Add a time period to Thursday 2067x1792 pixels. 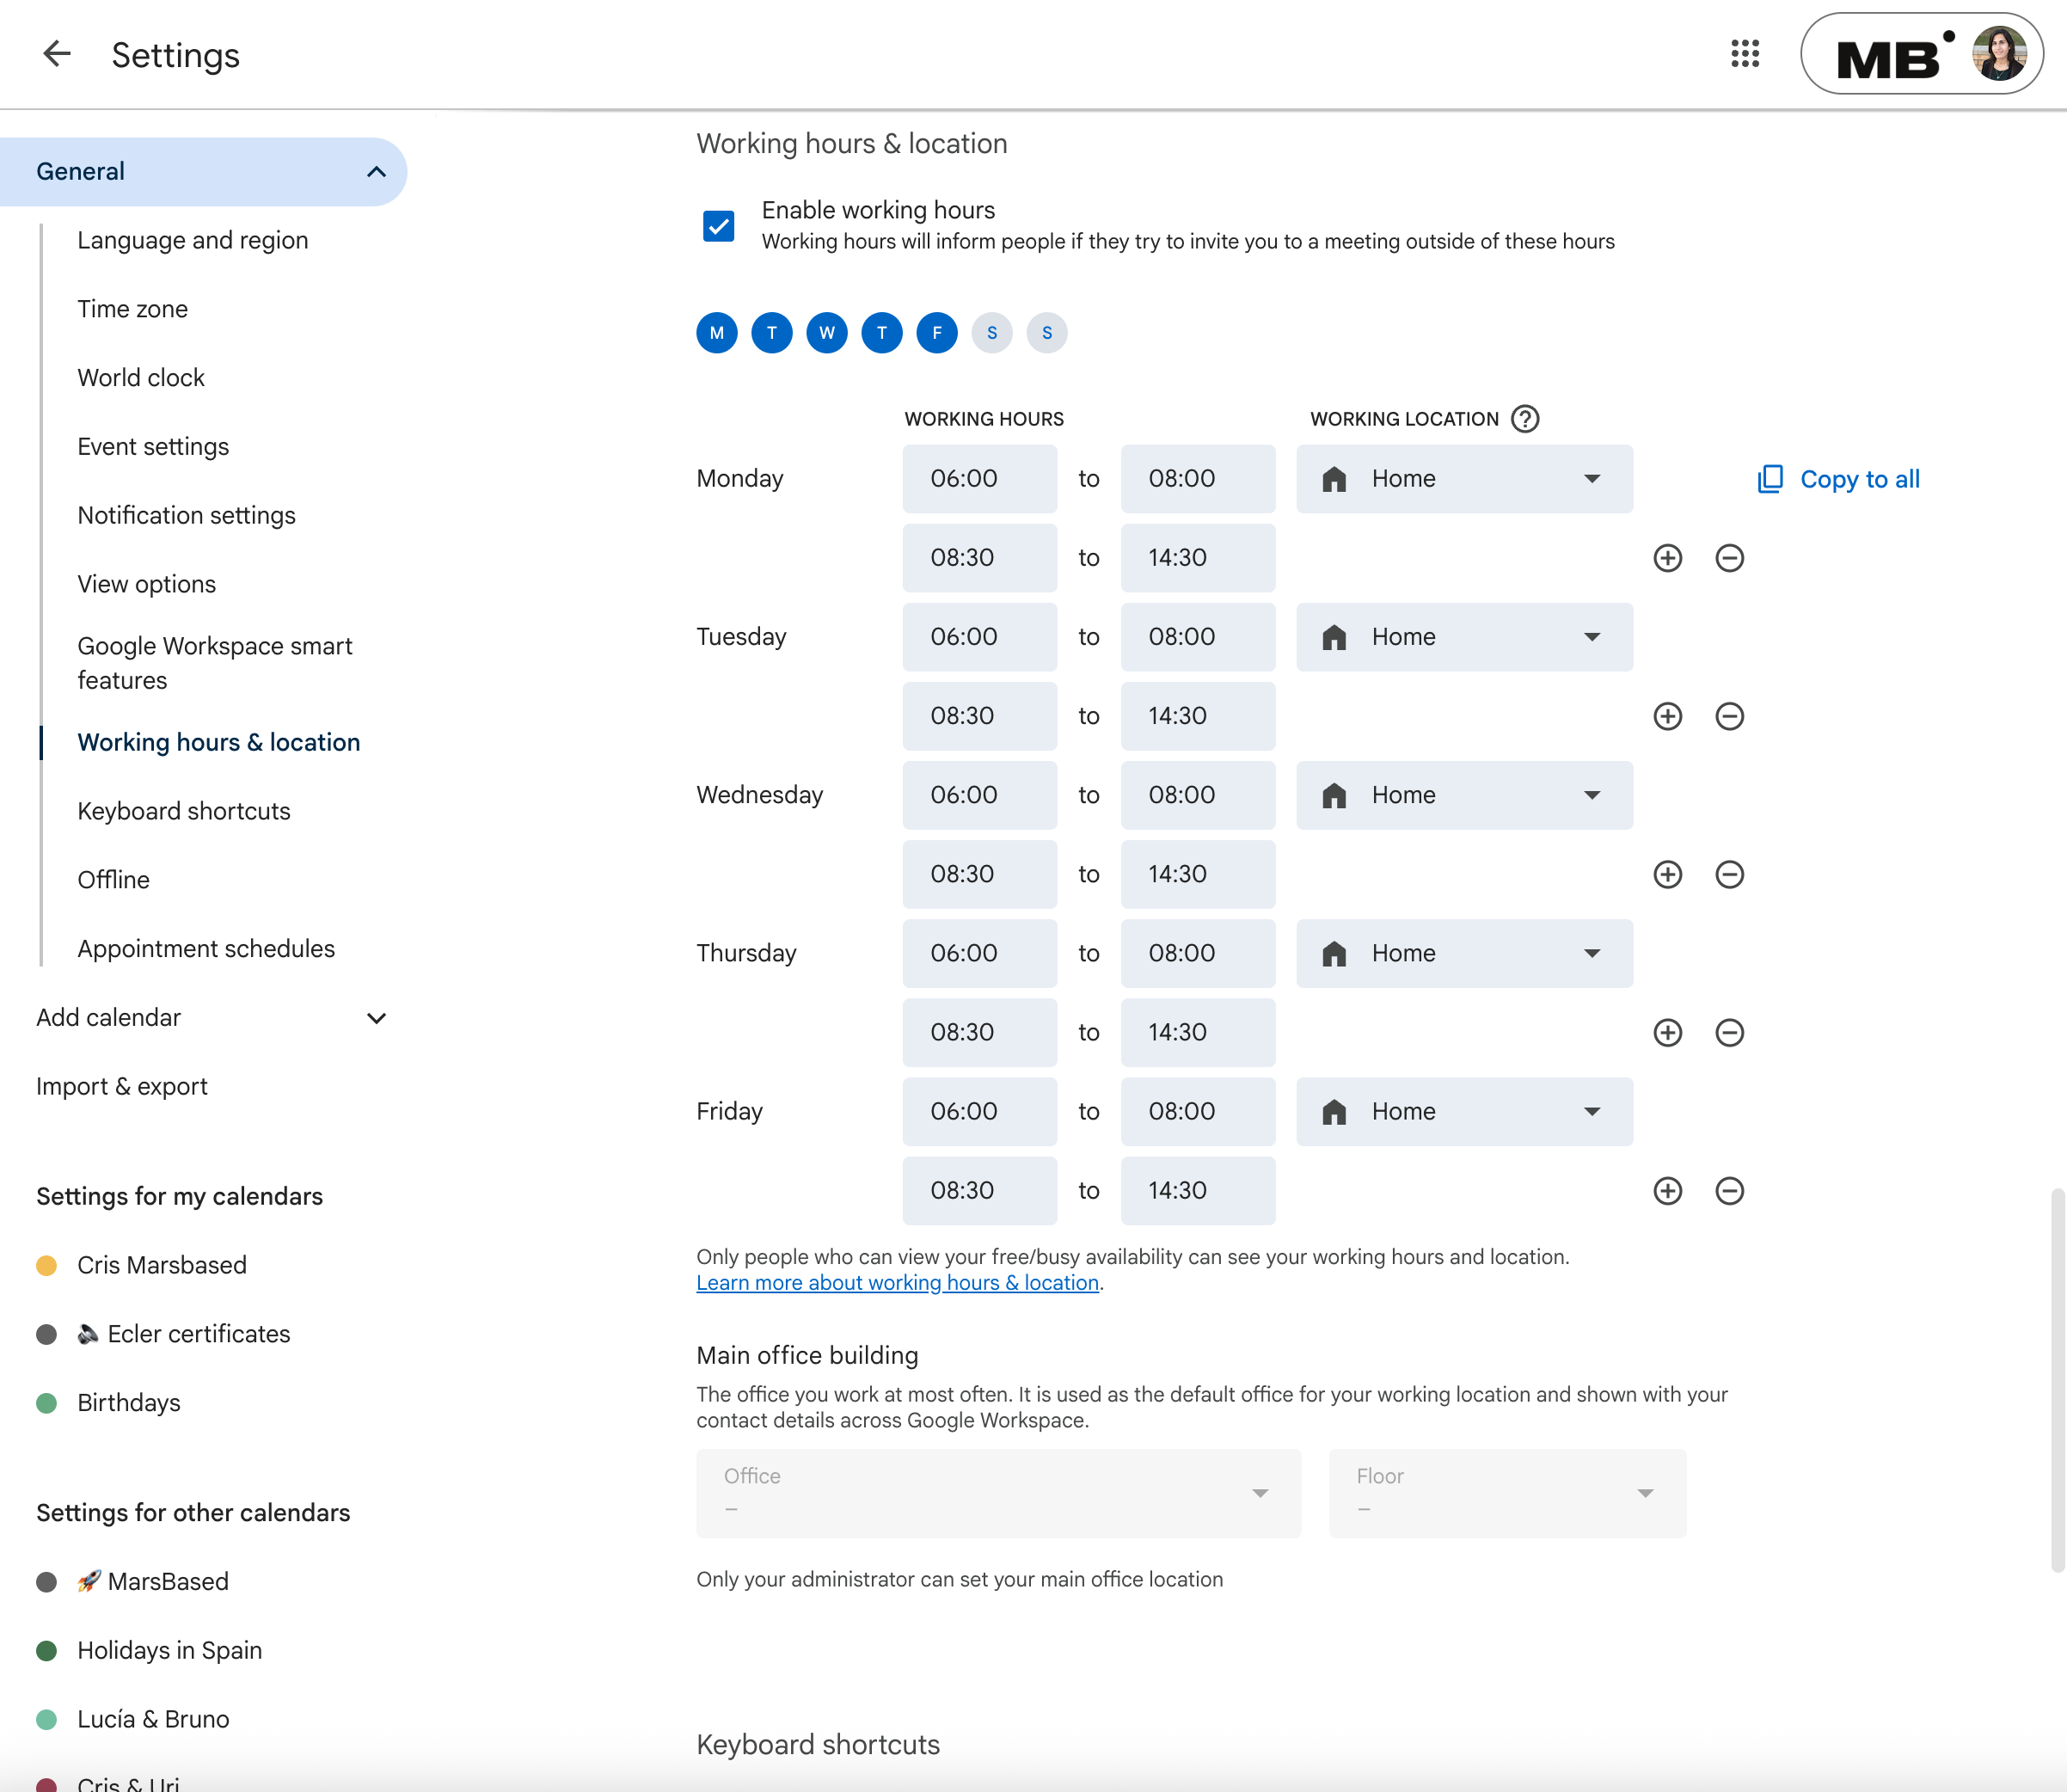pos(1668,1032)
